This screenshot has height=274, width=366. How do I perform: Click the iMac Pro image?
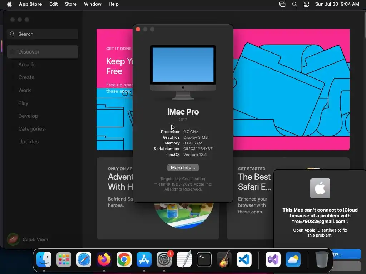[183, 72]
